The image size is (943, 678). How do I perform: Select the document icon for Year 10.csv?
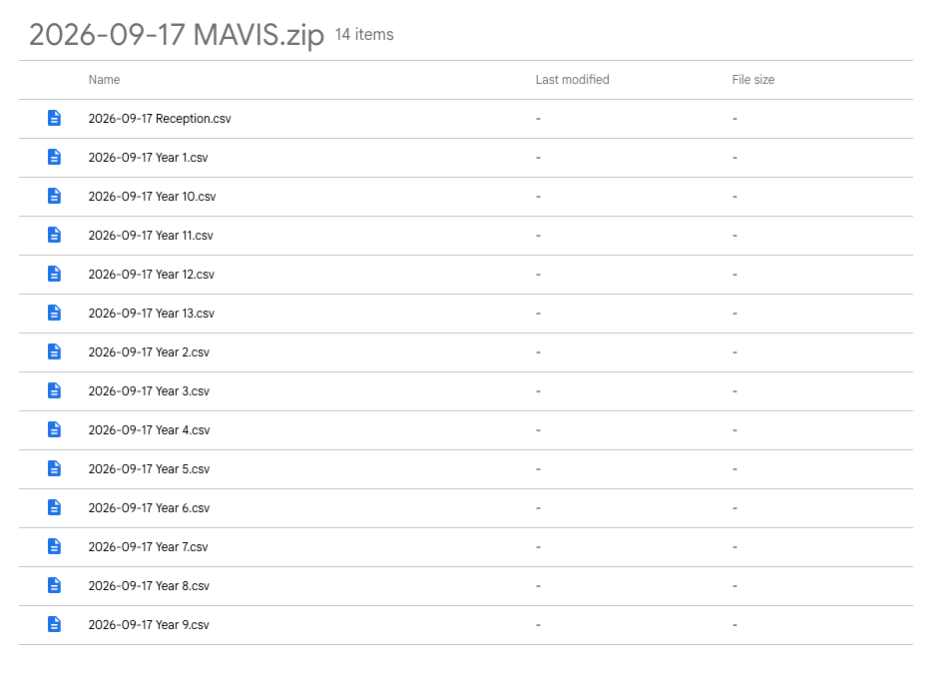54,196
